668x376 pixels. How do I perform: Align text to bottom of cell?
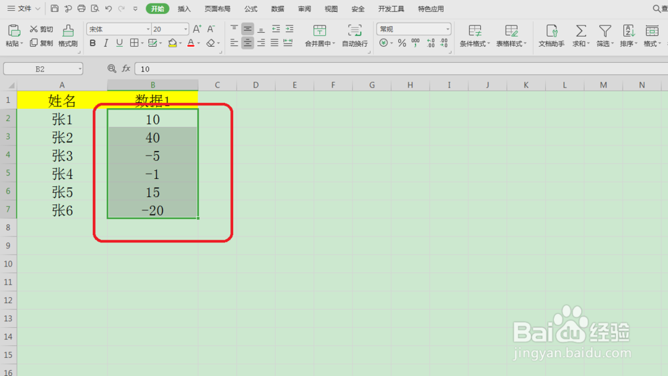click(261, 29)
